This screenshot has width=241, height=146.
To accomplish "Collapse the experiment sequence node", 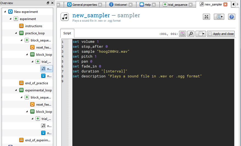I will [10, 19].
